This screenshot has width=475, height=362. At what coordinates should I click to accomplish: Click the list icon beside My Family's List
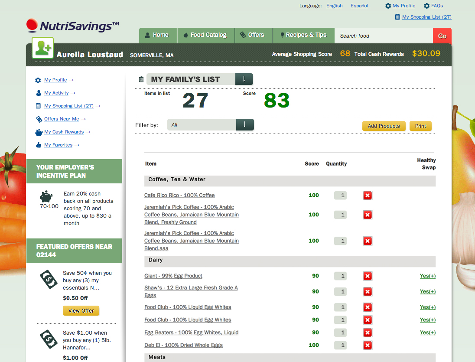tap(141, 79)
